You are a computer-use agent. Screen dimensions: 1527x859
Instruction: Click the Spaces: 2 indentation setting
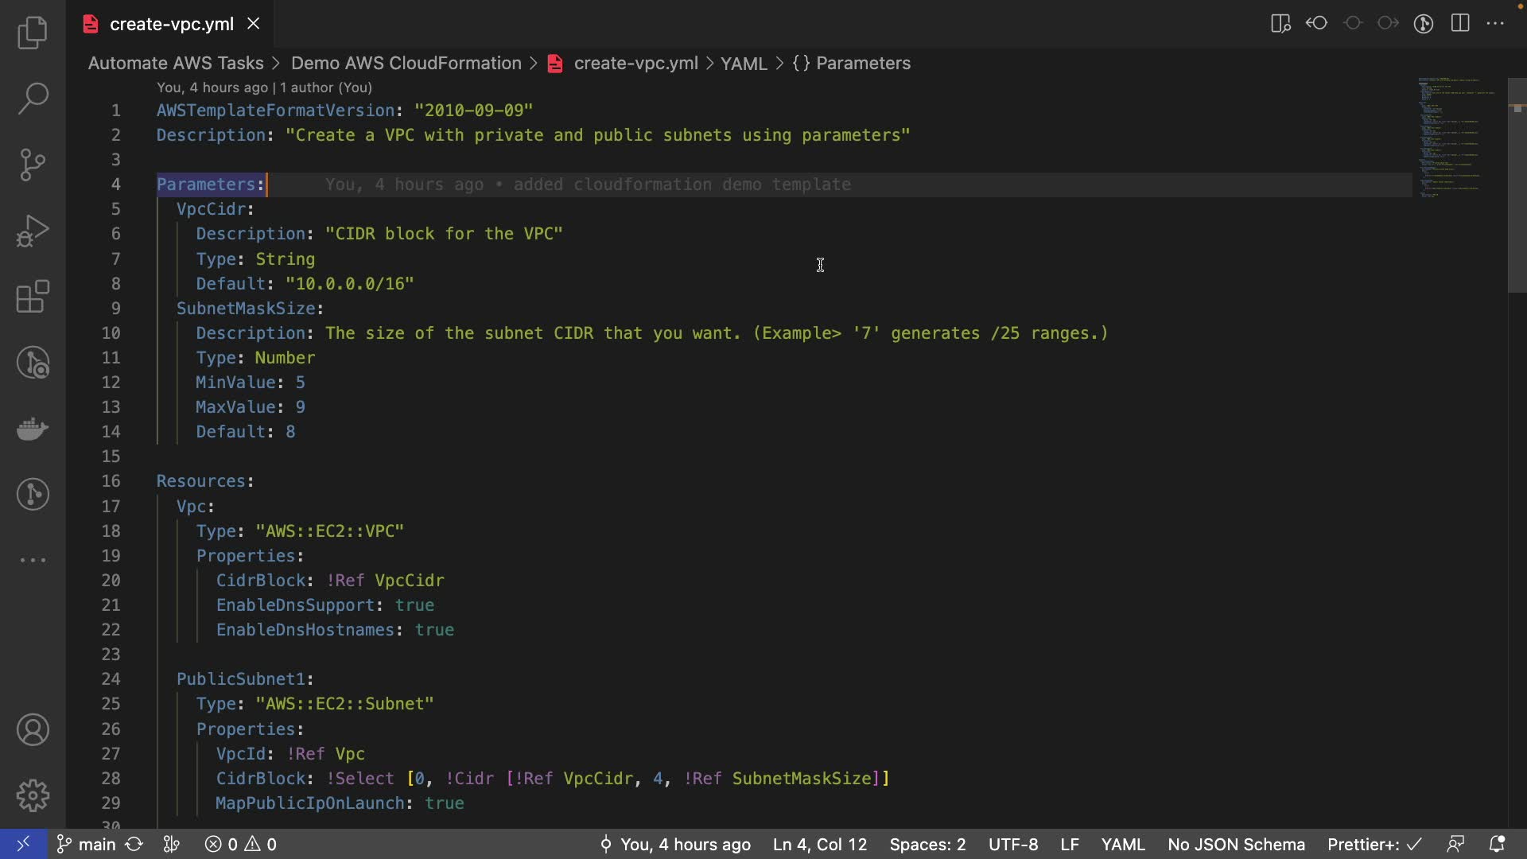(927, 844)
